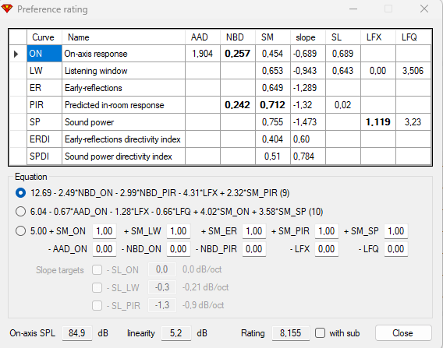Screen dimensions: 443x348
Task: Tick the SL_PIR slope target checkbox
Action: (x=97, y=305)
